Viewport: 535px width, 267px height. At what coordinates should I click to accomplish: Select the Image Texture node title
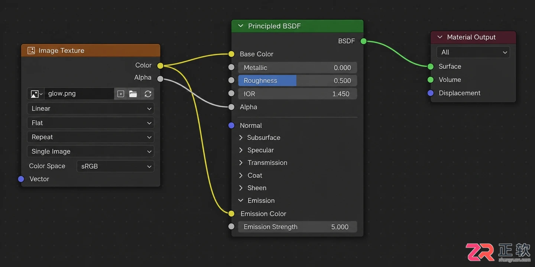(61, 50)
